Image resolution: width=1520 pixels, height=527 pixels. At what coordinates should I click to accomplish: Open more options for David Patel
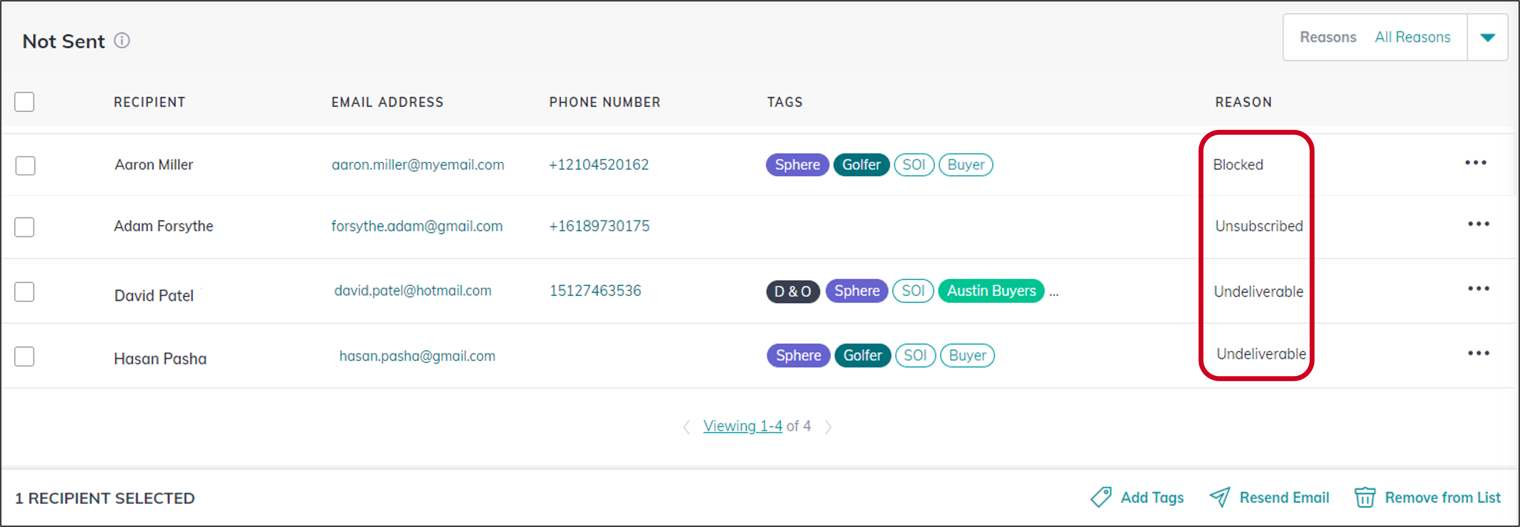pos(1478,289)
